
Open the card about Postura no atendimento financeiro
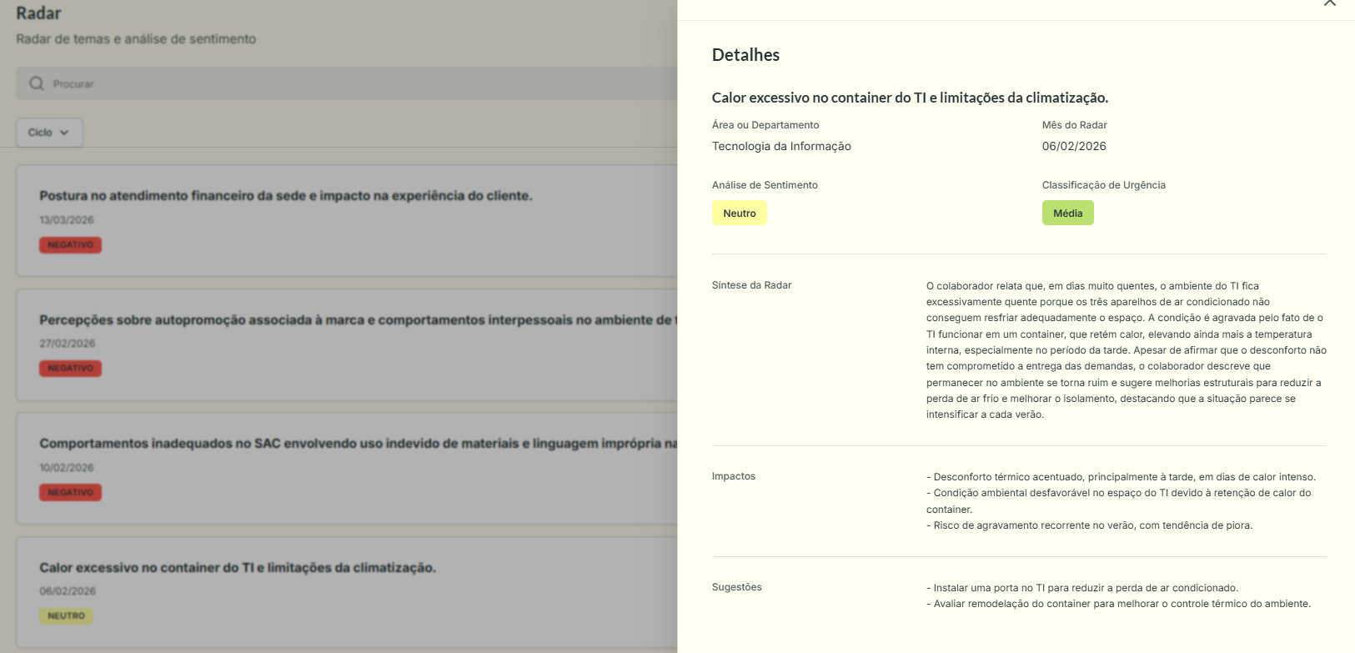tap(347, 220)
